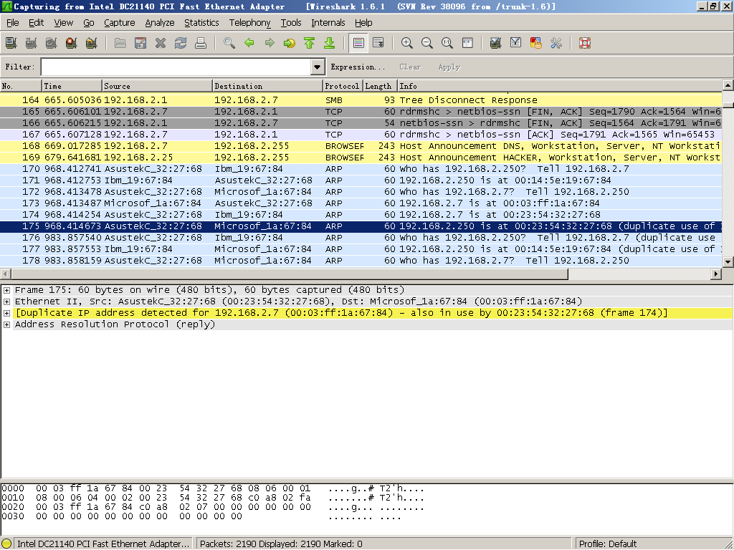Viewport: 734px width, 550px height.
Task: Toggle auto scroll in live capture
Action: 378,43
